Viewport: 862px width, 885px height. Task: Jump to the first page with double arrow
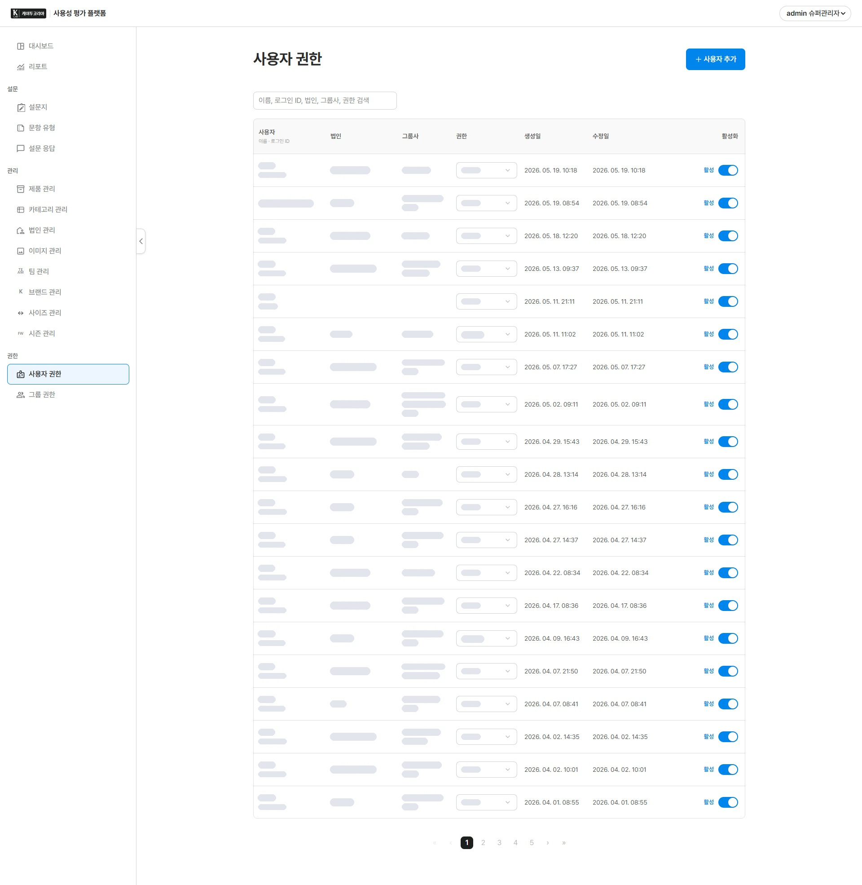[435, 843]
